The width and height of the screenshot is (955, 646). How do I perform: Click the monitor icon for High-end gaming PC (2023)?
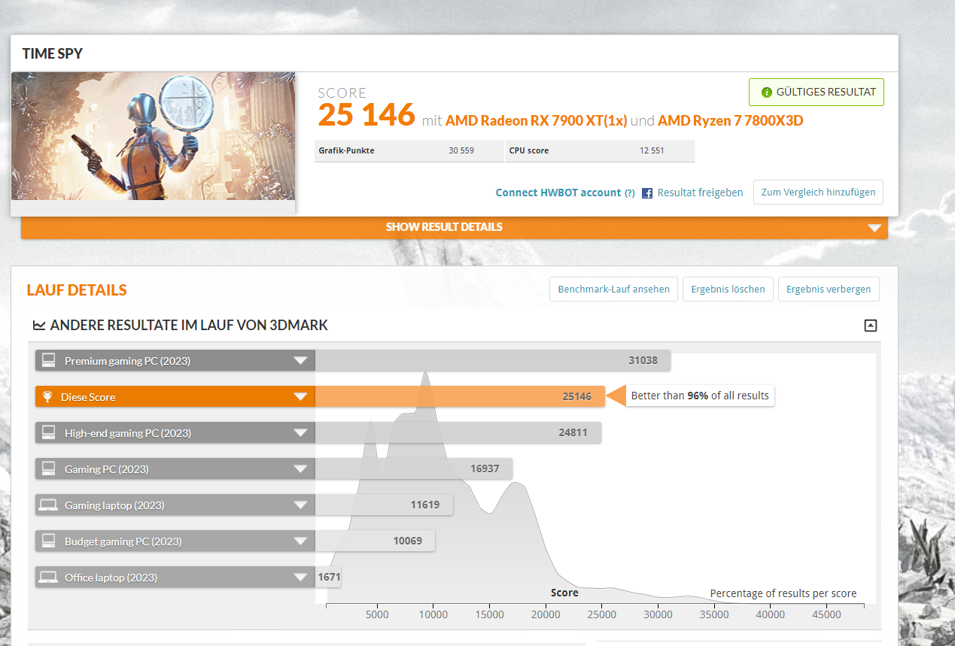[x=49, y=433]
